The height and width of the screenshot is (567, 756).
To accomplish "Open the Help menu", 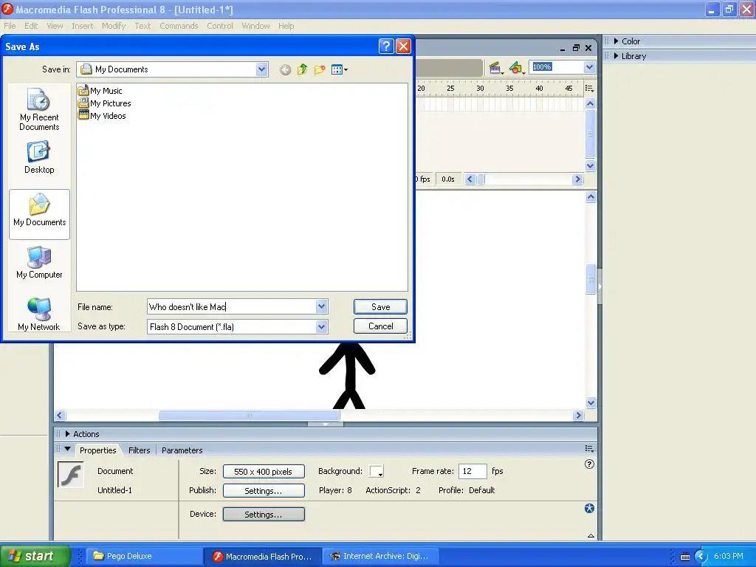I will tap(286, 26).
